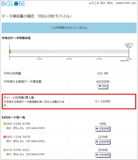
Task: Click the SIMカード別一覧 section heading
Action: click(13, 117)
